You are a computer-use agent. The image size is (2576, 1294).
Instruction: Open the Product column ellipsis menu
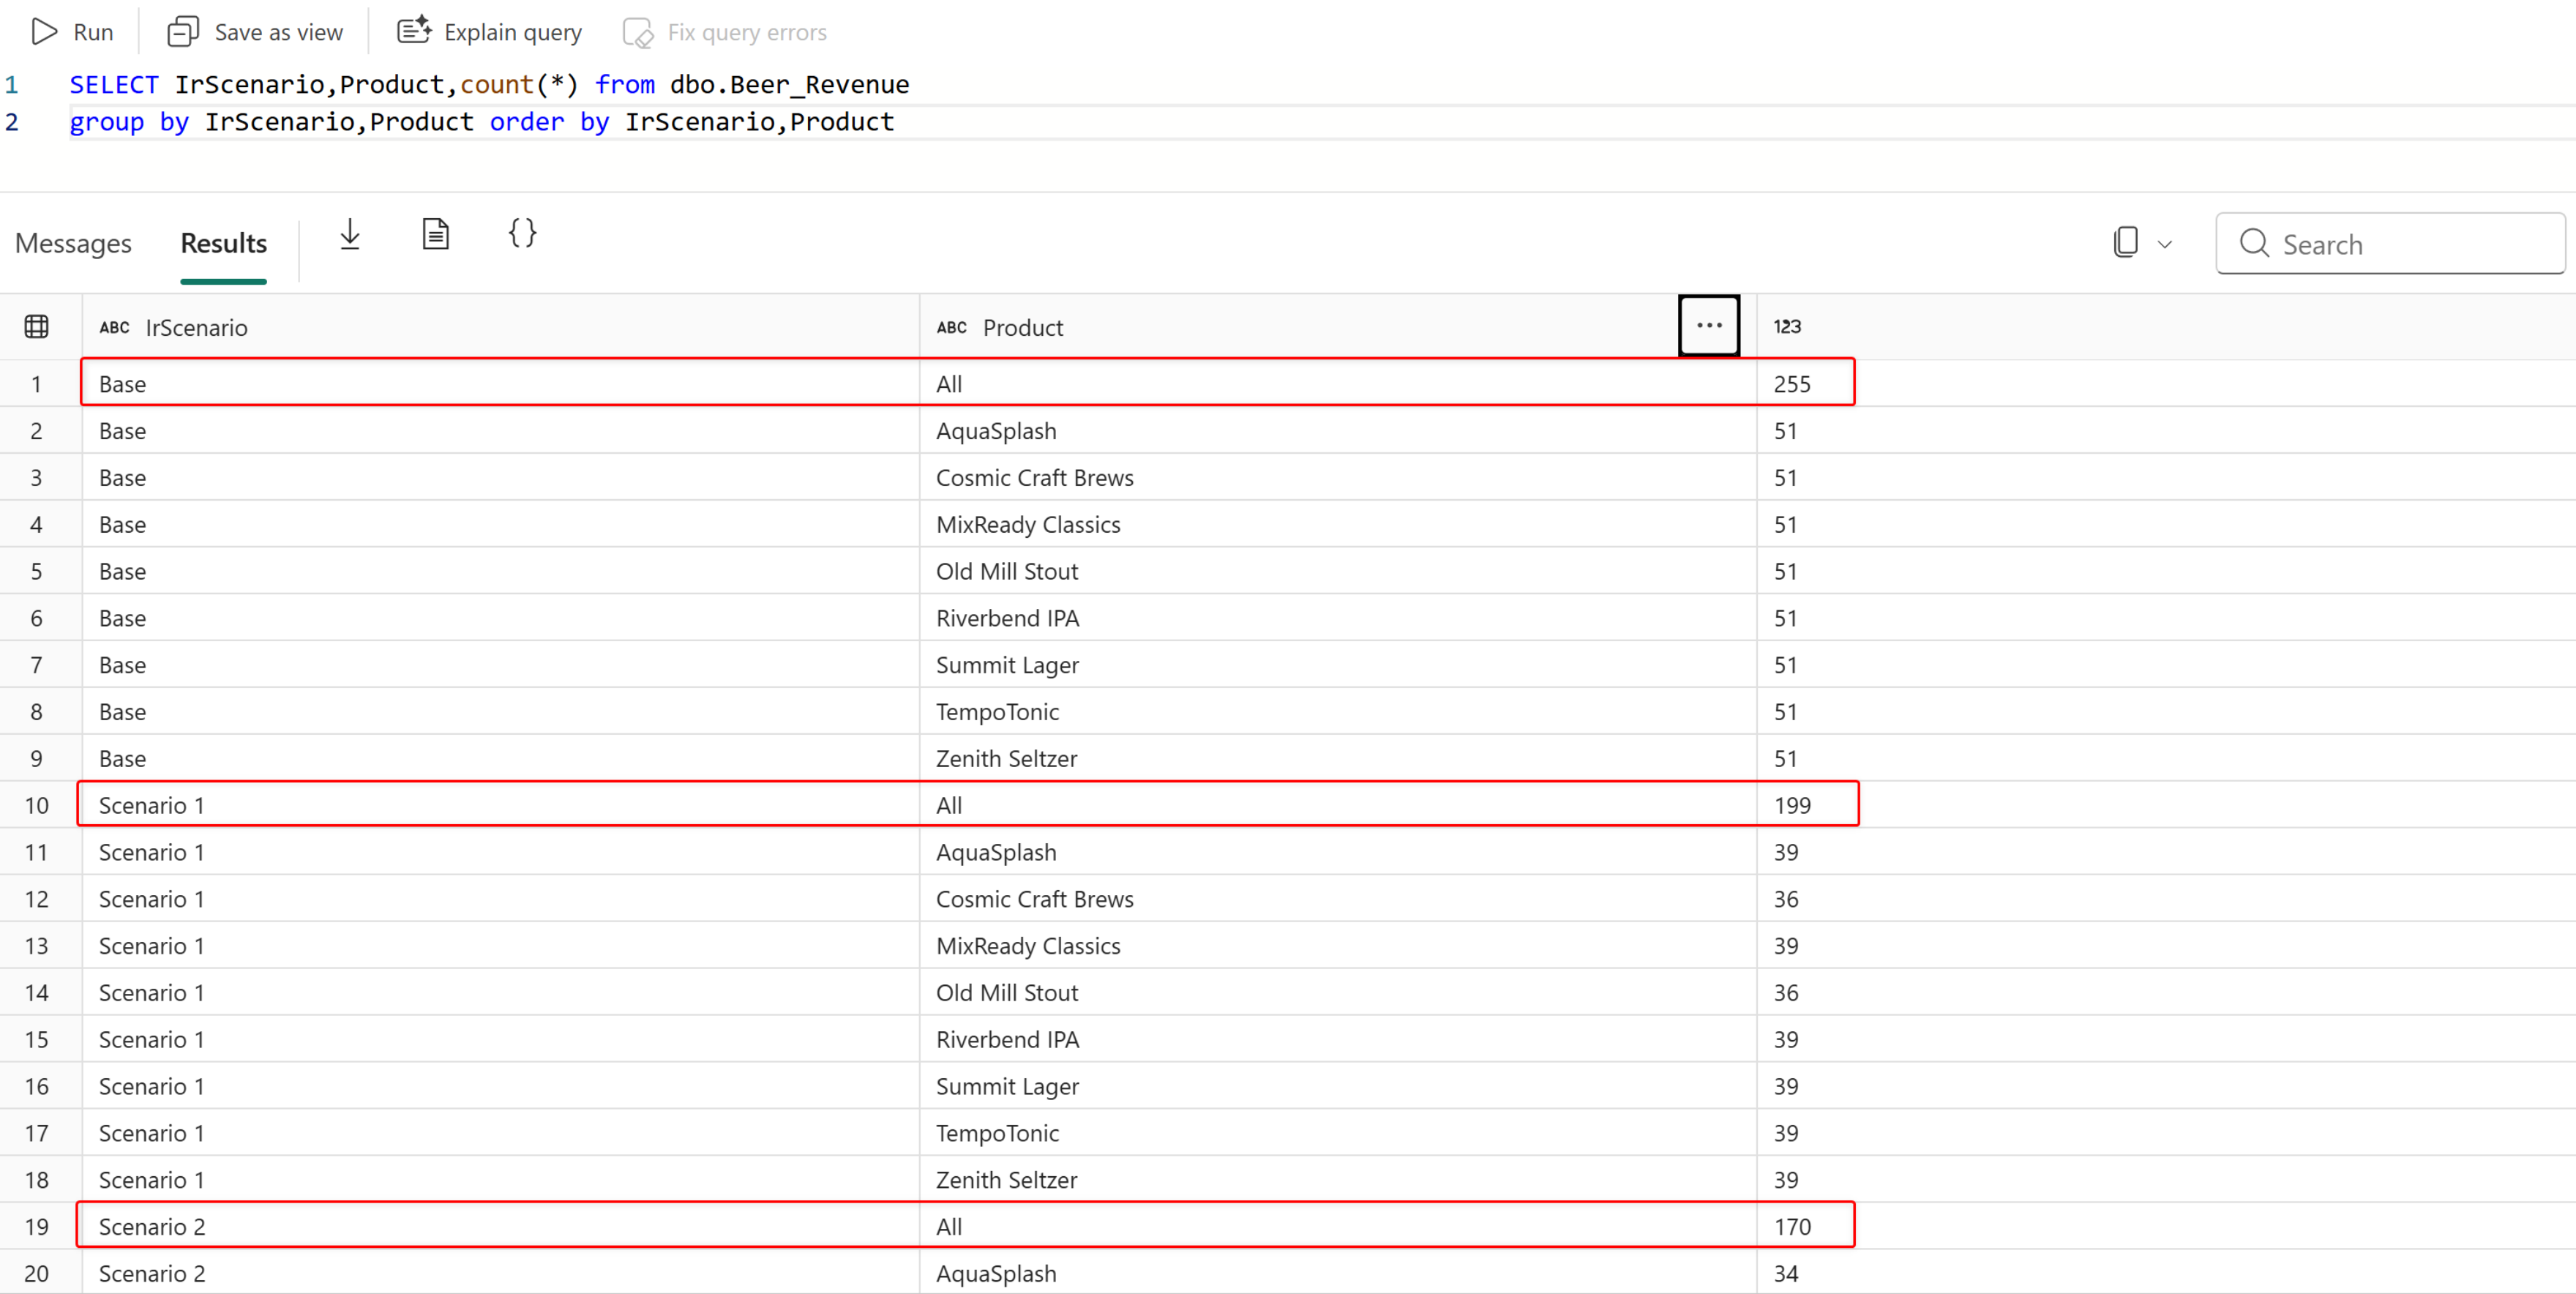click(x=1709, y=326)
